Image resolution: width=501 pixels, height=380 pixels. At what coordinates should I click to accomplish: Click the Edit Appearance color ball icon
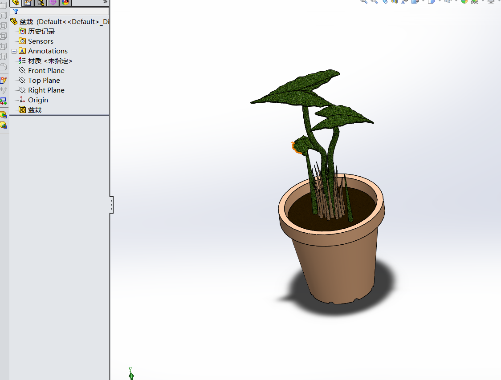(x=464, y=1)
